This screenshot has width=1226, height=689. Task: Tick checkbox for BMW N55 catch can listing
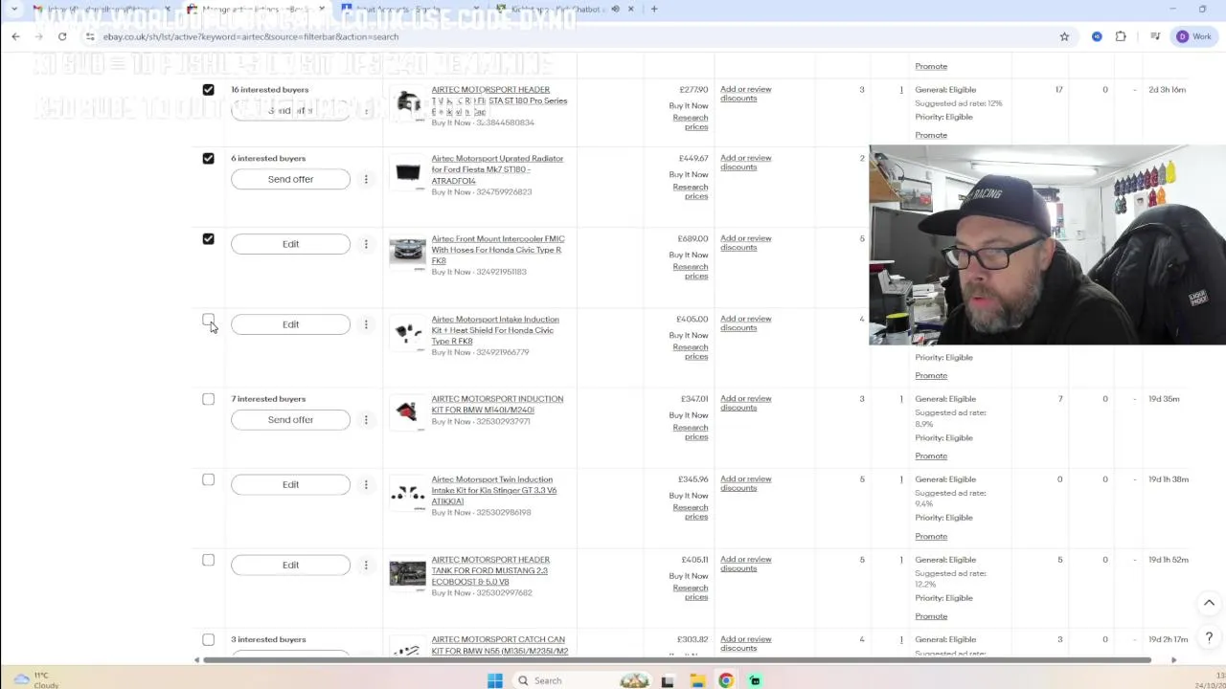click(x=208, y=639)
